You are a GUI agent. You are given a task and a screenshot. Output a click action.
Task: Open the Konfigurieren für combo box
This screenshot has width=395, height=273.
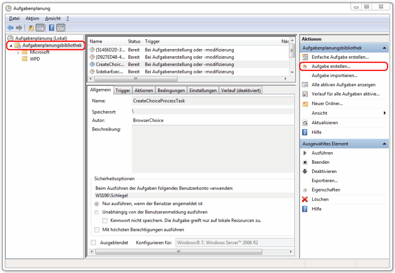(235, 243)
